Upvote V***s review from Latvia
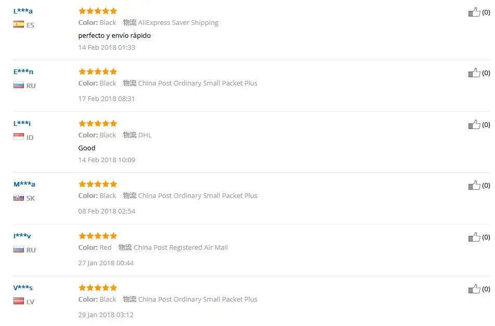Image resolution: width=495 pixels, height=326 pixels. tap(474, 289)
